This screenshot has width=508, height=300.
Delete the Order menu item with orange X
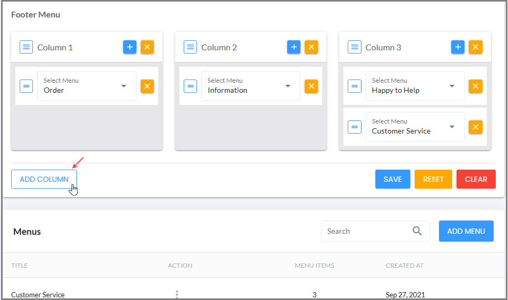tap(147, 86)
